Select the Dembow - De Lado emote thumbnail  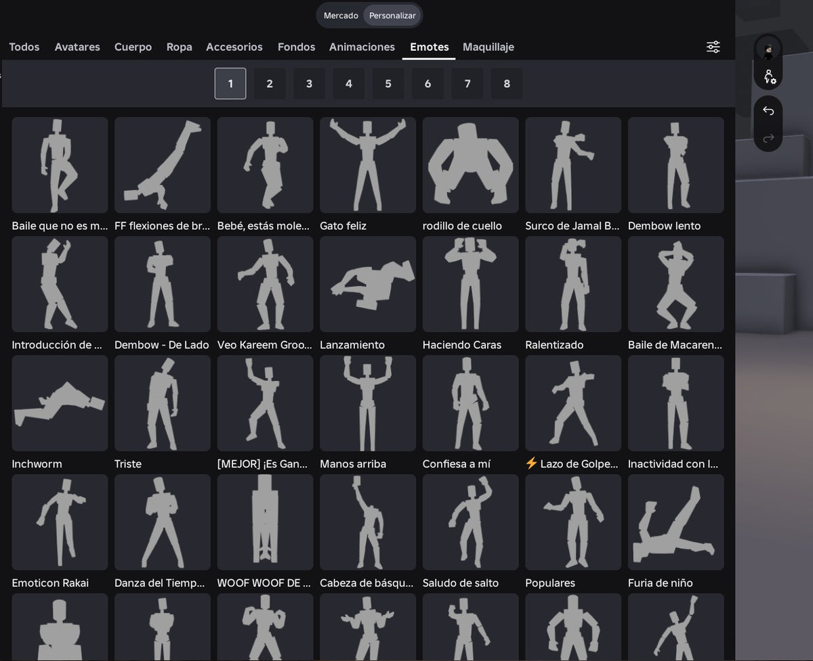(163, 284)
